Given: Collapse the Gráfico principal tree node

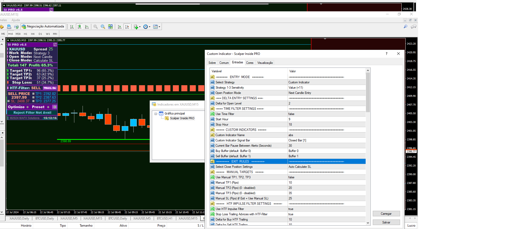Looking at the screenshot, I should click(x=156, y=114).
